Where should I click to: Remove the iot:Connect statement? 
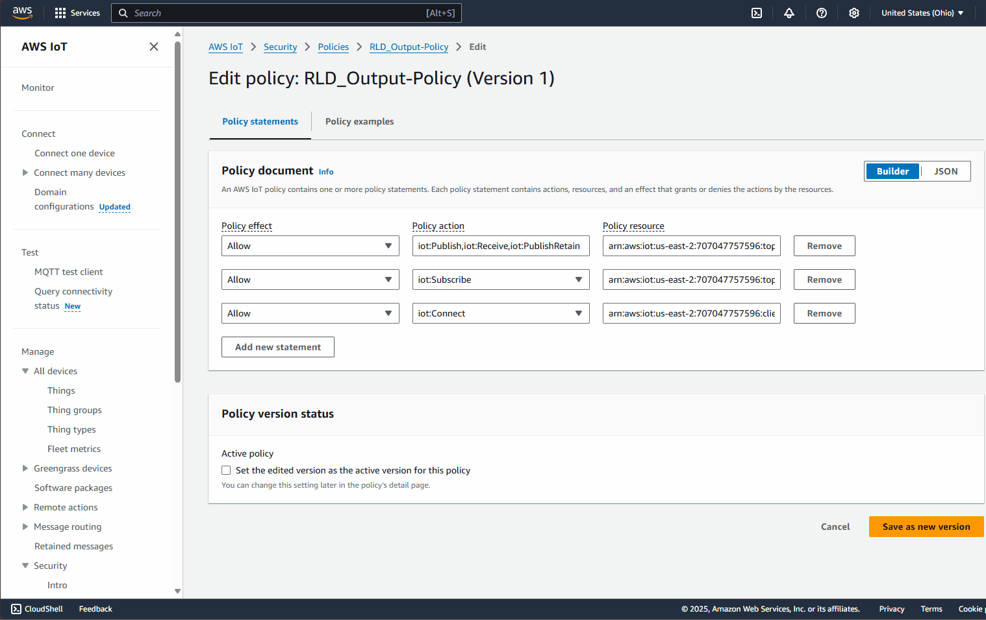click(x=824, y=313)
